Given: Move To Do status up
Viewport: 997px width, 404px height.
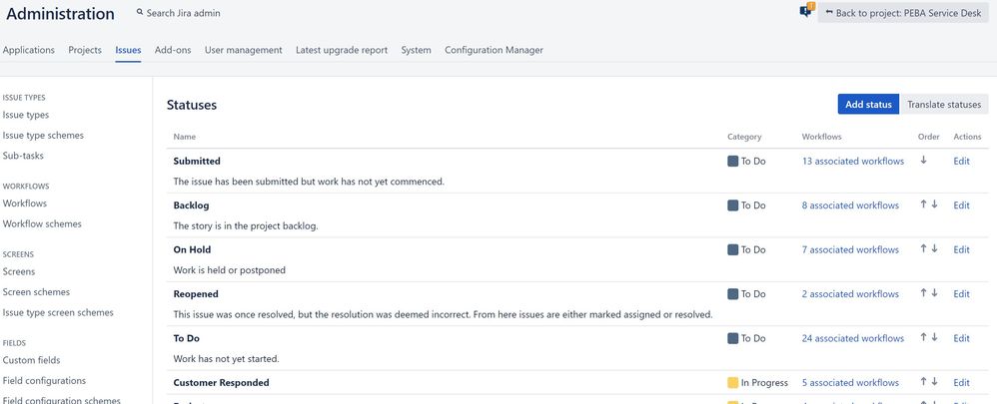Looking at the screenshot, I should [x=923, y=338].
